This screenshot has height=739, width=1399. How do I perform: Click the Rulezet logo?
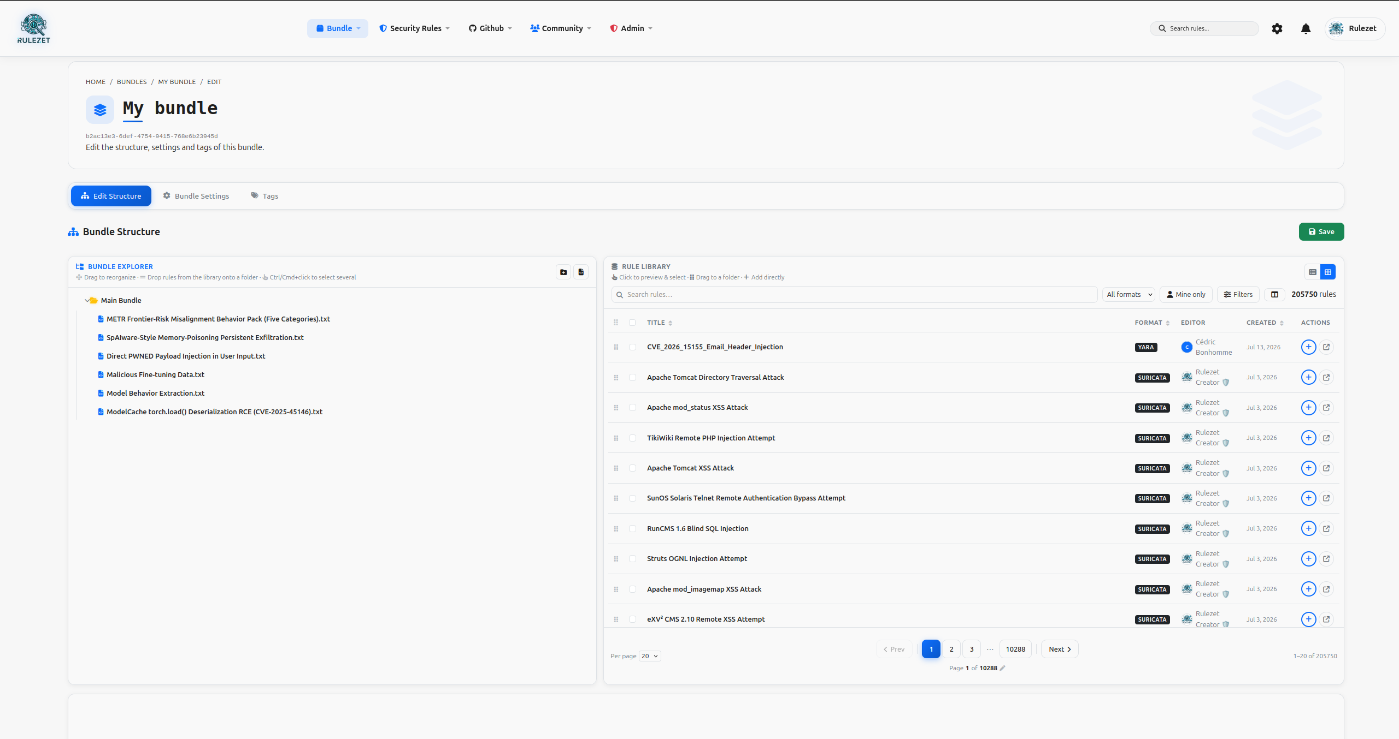(x=34, y=29)
